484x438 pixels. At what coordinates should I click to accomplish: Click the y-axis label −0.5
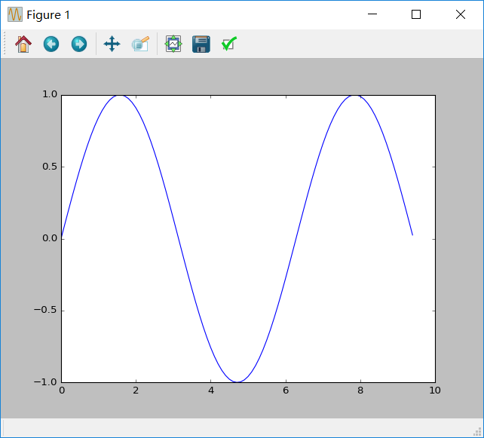click(45, 310)
